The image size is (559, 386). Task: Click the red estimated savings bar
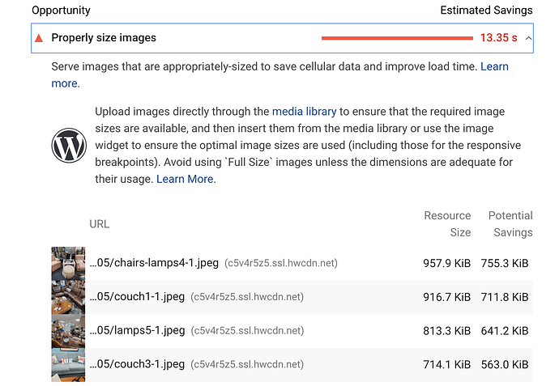[x=396, y=38]
